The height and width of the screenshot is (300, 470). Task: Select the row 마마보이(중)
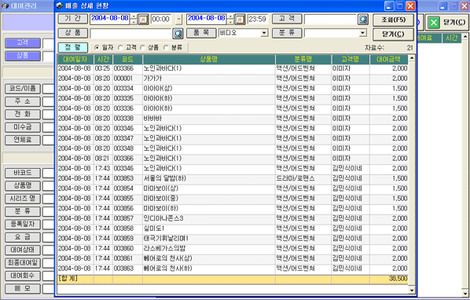pos(233,199)
